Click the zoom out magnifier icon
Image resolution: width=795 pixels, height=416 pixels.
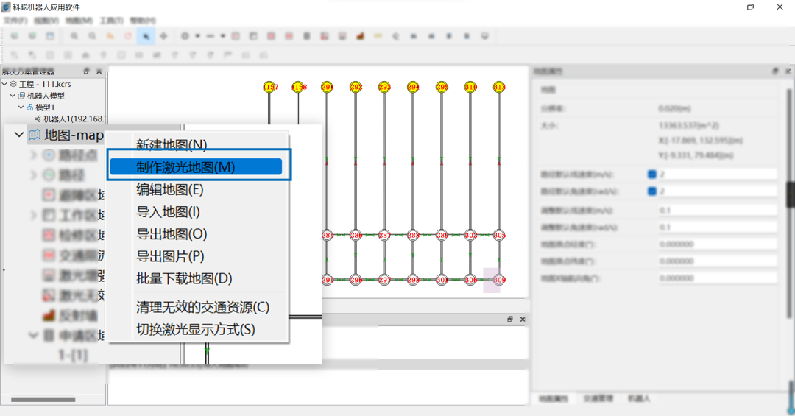click(92, 35)
